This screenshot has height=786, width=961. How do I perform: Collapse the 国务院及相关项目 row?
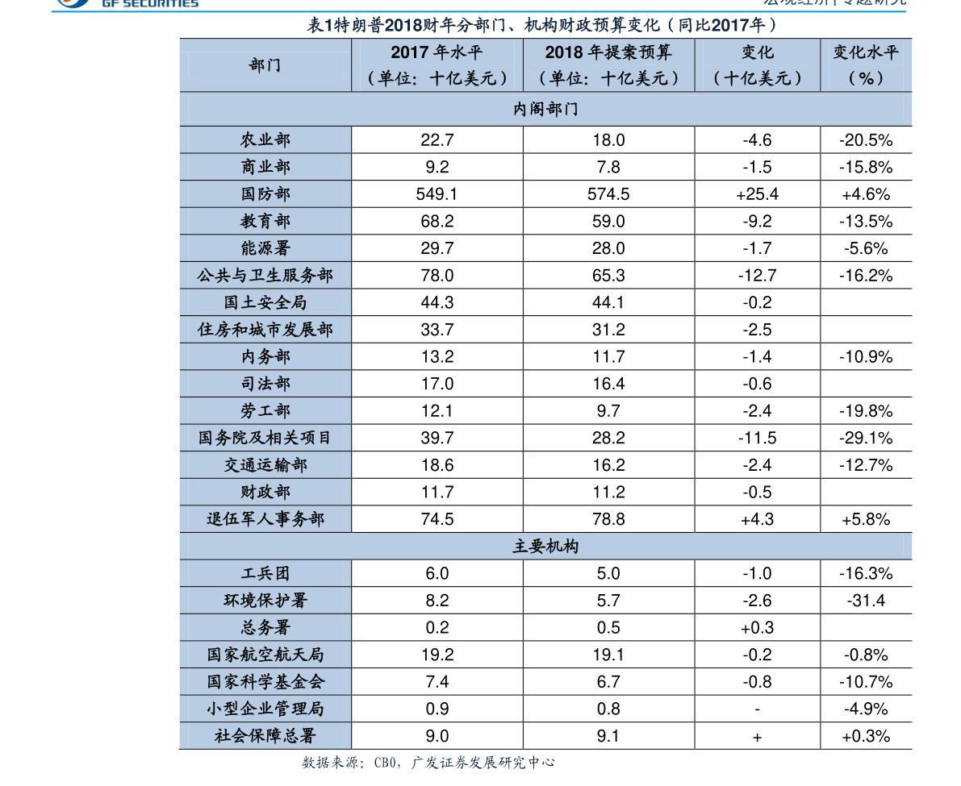point(265,437)
